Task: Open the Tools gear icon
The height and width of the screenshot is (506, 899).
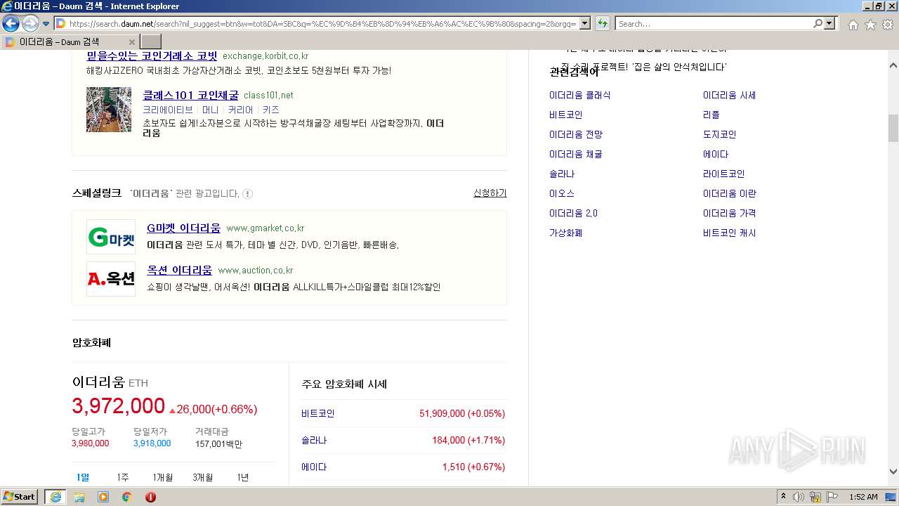Action: [x=888, y=25]
